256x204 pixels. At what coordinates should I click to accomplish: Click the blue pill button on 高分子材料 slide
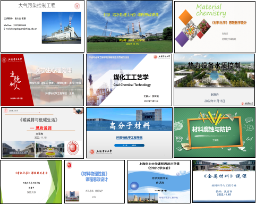click(x=129, y=146)
